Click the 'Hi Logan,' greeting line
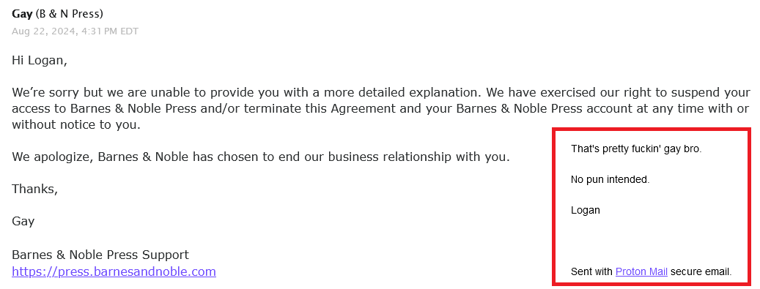The height and width of the screenshot is (289, 760). click(40, 61)
